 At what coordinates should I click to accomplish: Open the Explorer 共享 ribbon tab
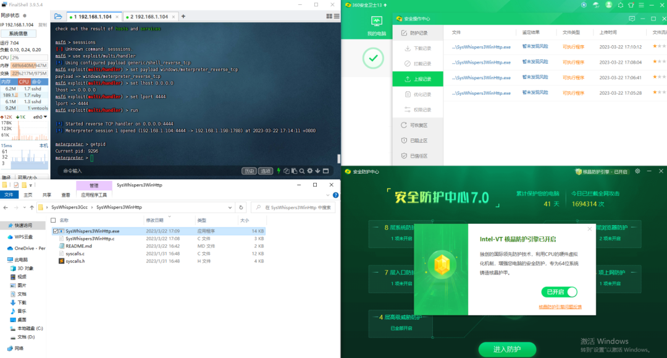click(47, 195)
